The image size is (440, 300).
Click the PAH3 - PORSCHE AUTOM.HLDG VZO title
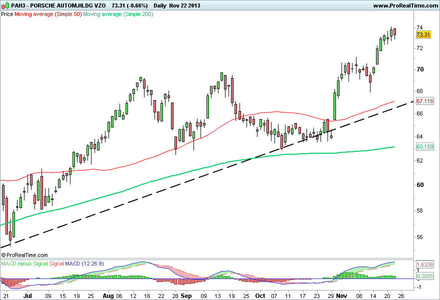(58, 5)
